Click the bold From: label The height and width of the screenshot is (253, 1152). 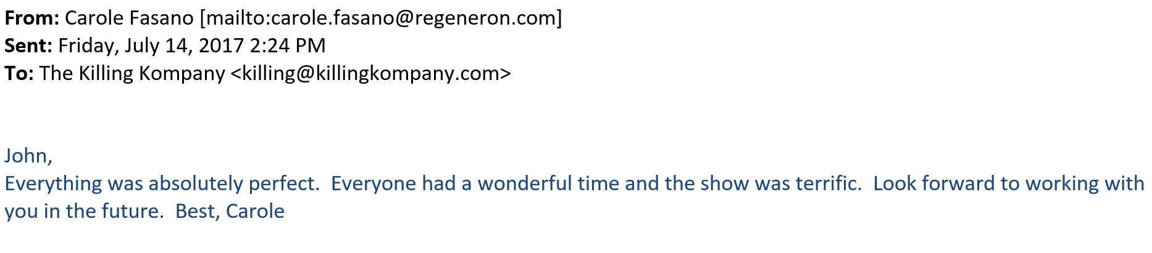31,18
